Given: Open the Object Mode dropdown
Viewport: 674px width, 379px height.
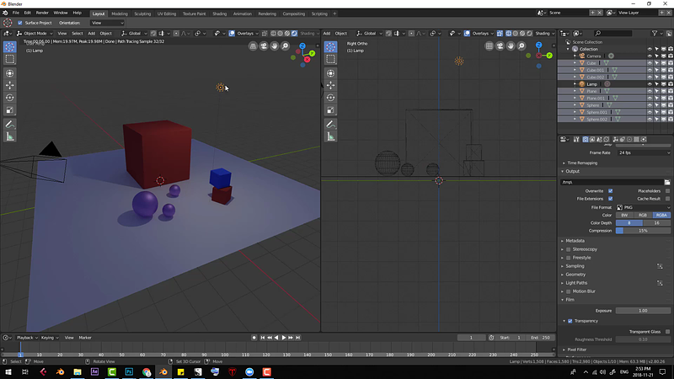Looking at the screenshot, I should [35, 33].
